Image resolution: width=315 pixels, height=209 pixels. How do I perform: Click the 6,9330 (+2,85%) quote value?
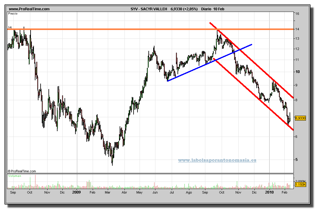pyautogui.click(x=184, y=9)
